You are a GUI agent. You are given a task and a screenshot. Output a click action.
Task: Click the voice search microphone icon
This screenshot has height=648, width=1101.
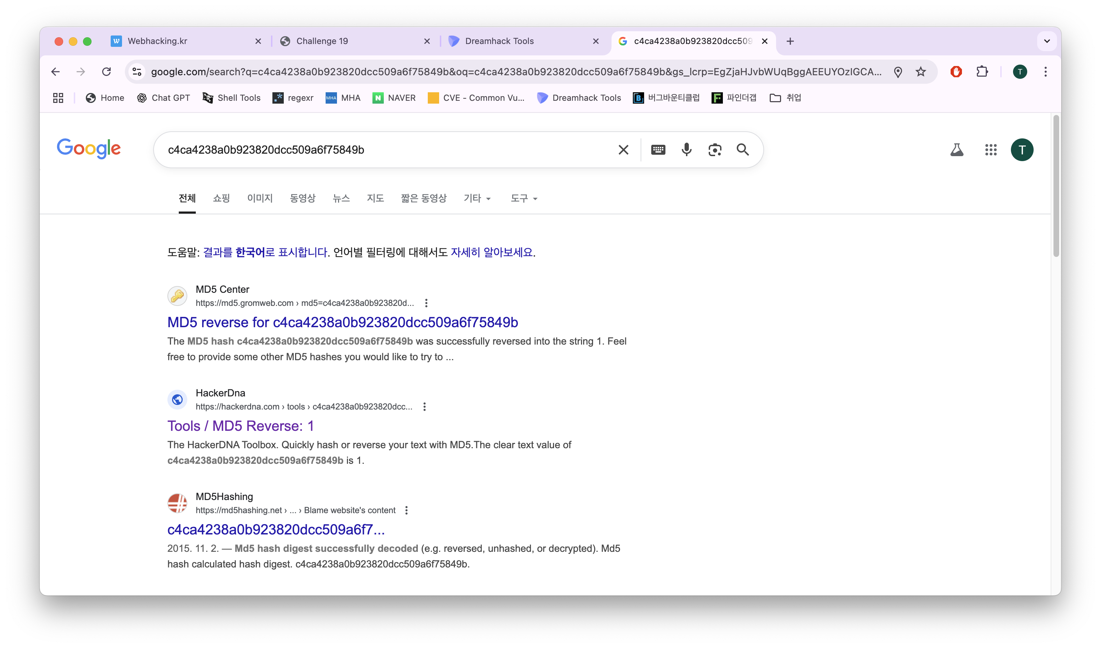tap(686, 149)
